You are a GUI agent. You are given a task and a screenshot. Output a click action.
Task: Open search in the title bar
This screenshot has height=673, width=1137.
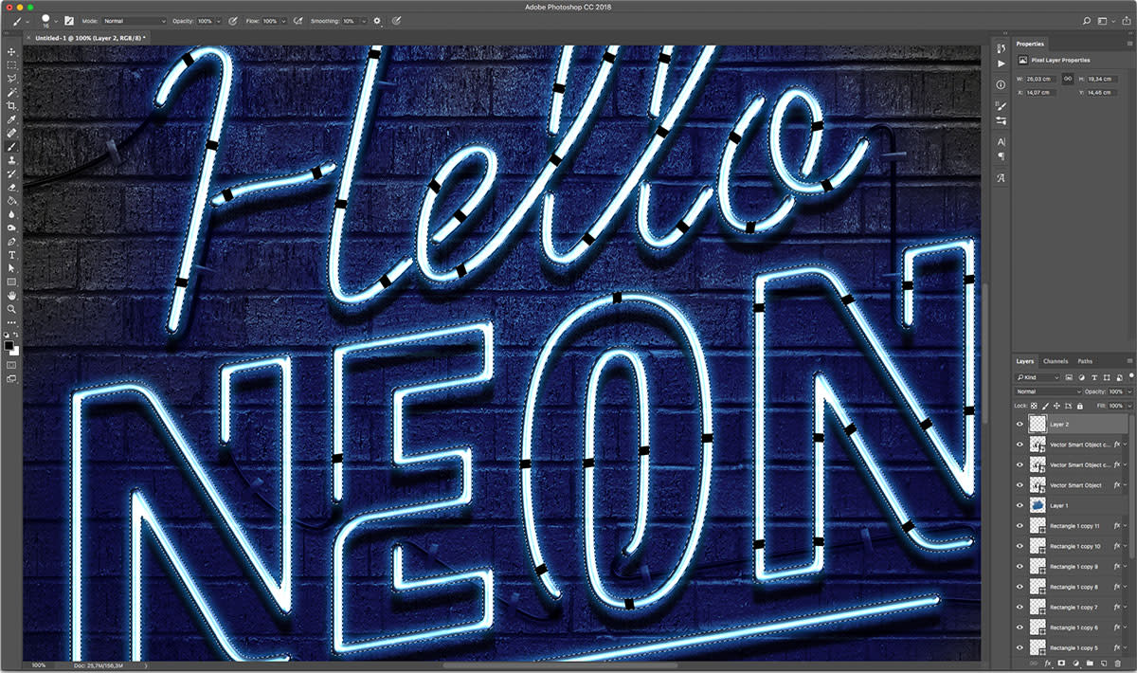pos(1087,20)
